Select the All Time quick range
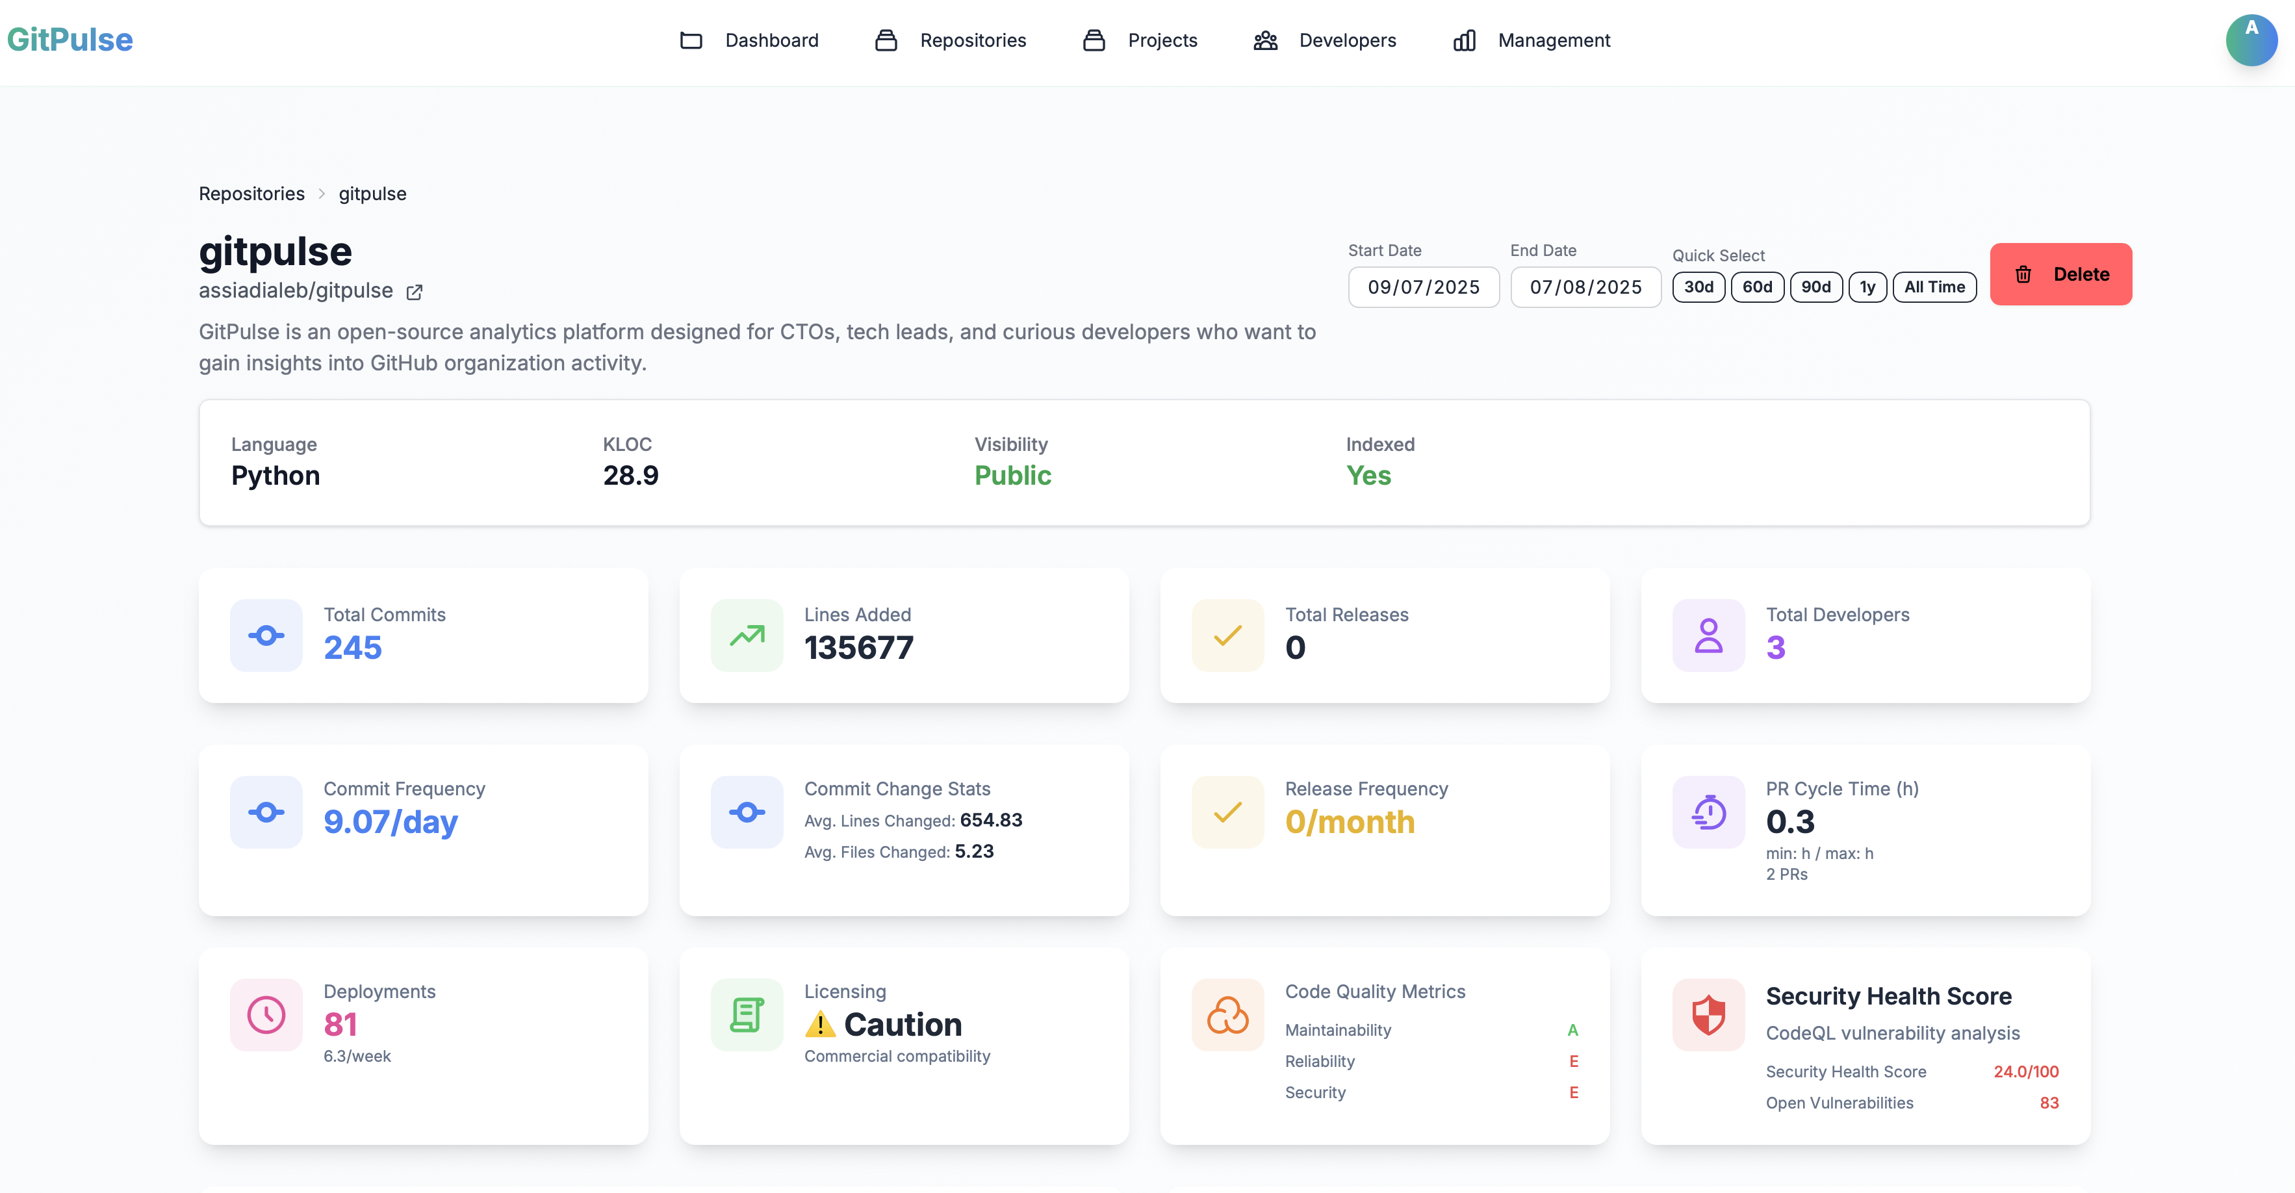Screen dimensions: 2295x1193 tap(1934, 287)
